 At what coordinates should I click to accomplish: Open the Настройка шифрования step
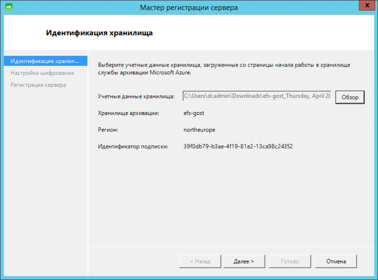point(42,73)
